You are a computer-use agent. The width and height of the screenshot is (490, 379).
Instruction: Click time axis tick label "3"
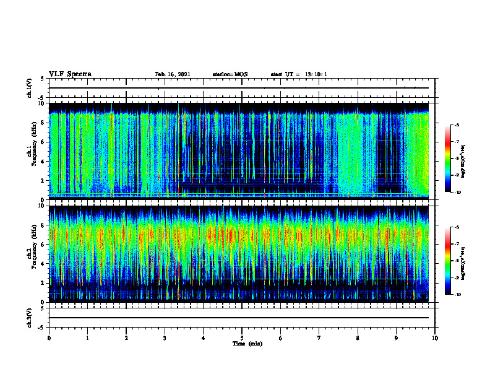[x=165, y=338]
